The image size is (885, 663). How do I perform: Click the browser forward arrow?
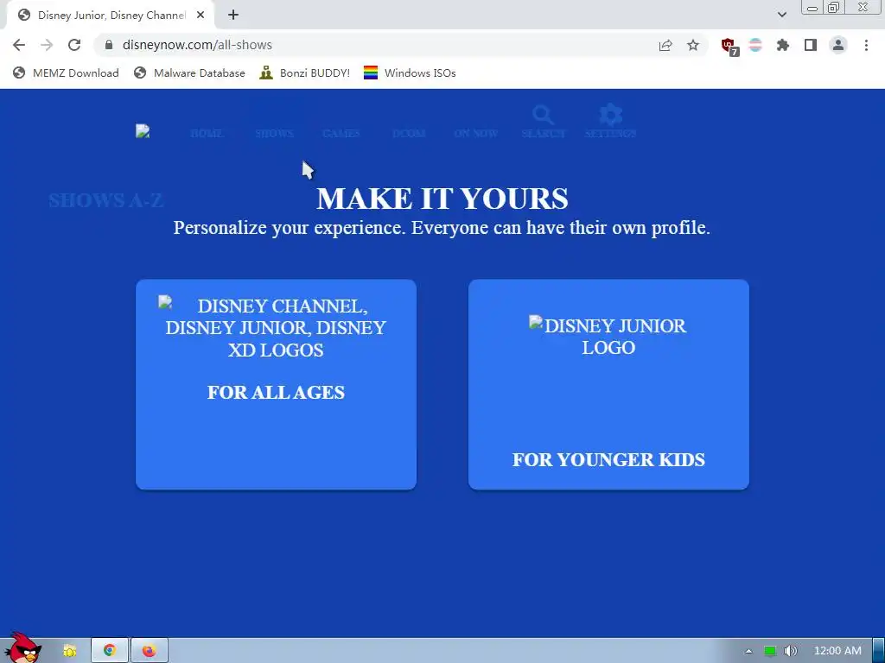pyautogui.click(x=47, y=45)
